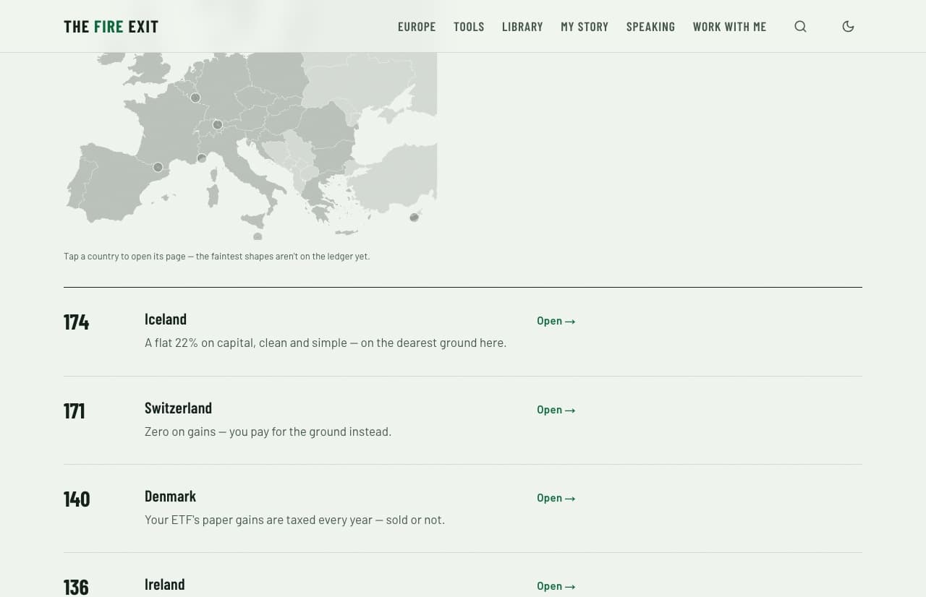926x597 pixels.
Task: Click the Ireland heading
Action: pyautogui.click(x=164, y=585)
